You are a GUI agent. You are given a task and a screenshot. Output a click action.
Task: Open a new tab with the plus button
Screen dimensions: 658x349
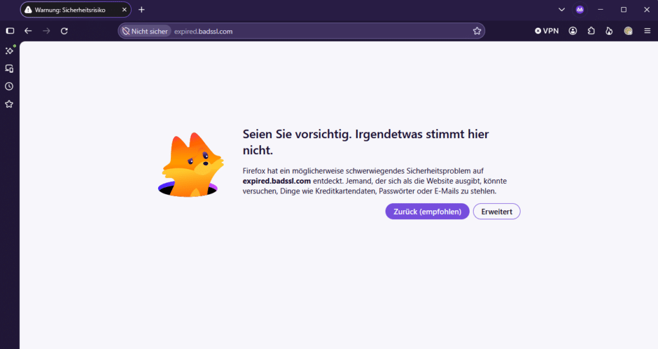point(141,10)
